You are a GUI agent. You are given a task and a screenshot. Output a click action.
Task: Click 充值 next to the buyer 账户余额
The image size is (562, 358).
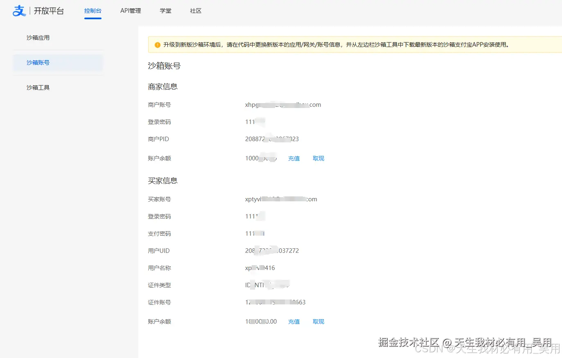click(293, 322)
